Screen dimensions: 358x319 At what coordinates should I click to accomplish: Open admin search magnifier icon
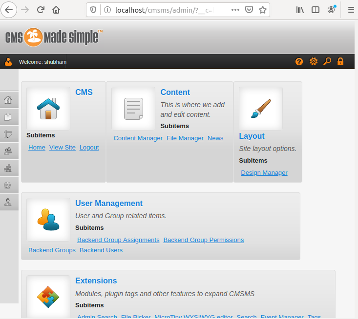click(x=327, y=61)
